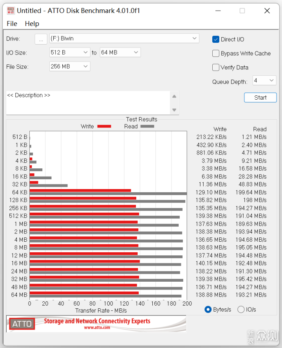The height and width of the screenshot is (348, 282).
Task: Uncheck the Direct I/O checkbox
Action: click(x=216, y=39)
